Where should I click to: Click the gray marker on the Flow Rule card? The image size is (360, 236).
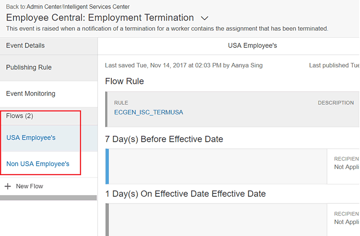coord(106,109)
